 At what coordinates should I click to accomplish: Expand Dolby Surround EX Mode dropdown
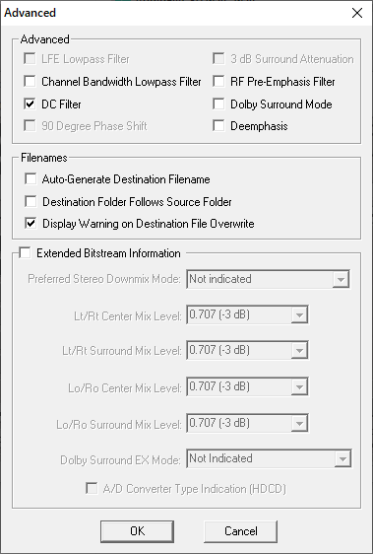click(x=269, y=458)
